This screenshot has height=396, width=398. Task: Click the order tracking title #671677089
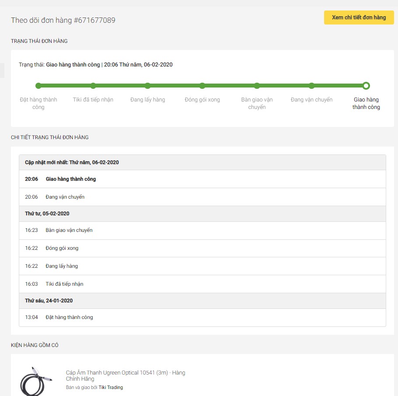tap(63, 20)
